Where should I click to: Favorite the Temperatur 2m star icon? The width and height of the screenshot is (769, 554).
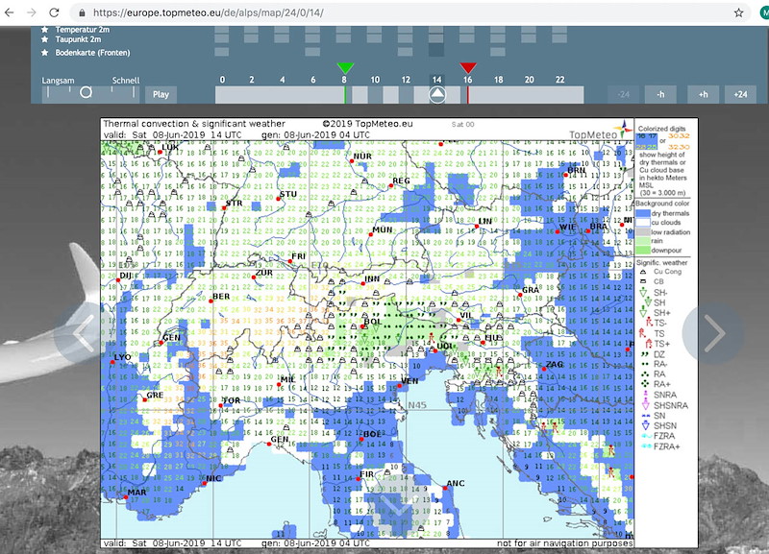click(x=44, y=30)
